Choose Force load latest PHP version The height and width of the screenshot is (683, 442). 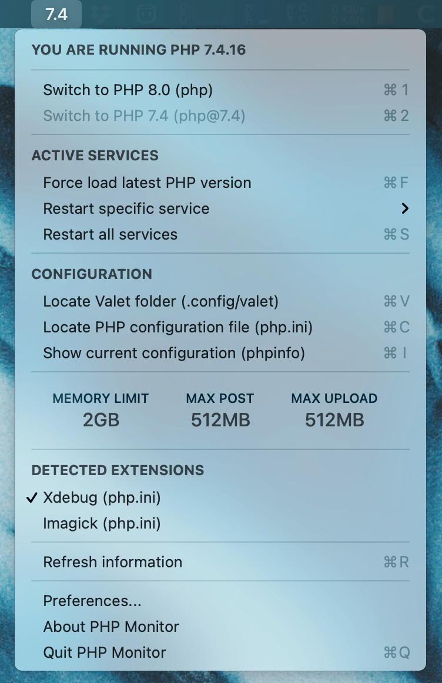point(220,183)
